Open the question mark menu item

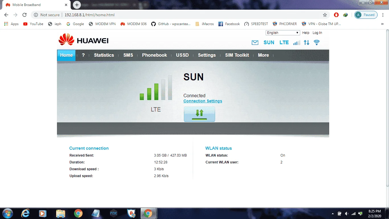coord(83,55)
